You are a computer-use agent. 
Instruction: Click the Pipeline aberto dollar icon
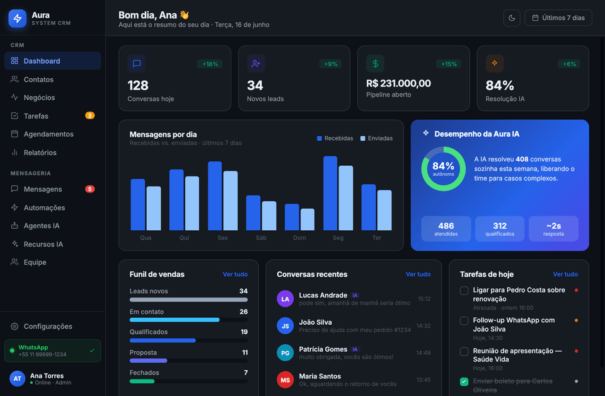tap(375, 64)
